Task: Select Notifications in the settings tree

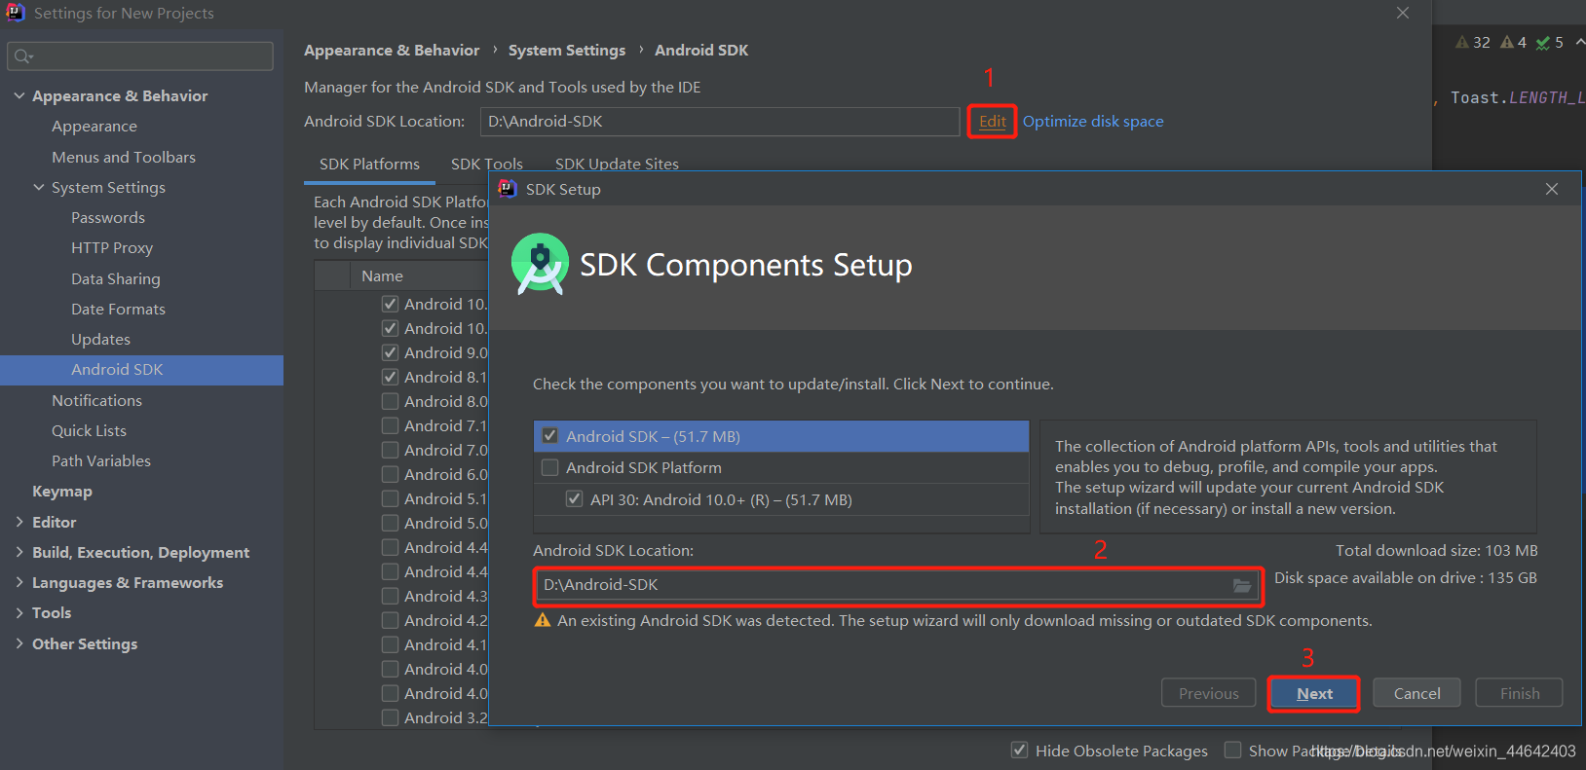Action: [x=96, y=400]
